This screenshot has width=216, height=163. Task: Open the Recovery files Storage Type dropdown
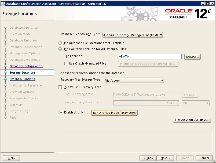tap(134, 81)
